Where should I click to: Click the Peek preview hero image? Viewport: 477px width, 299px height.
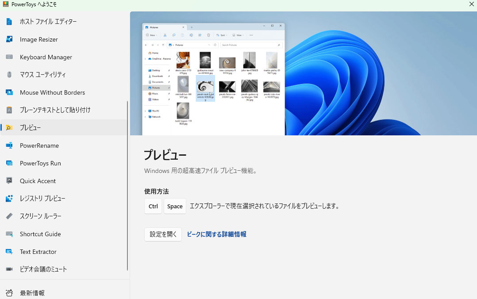click(x=303, y=73)
